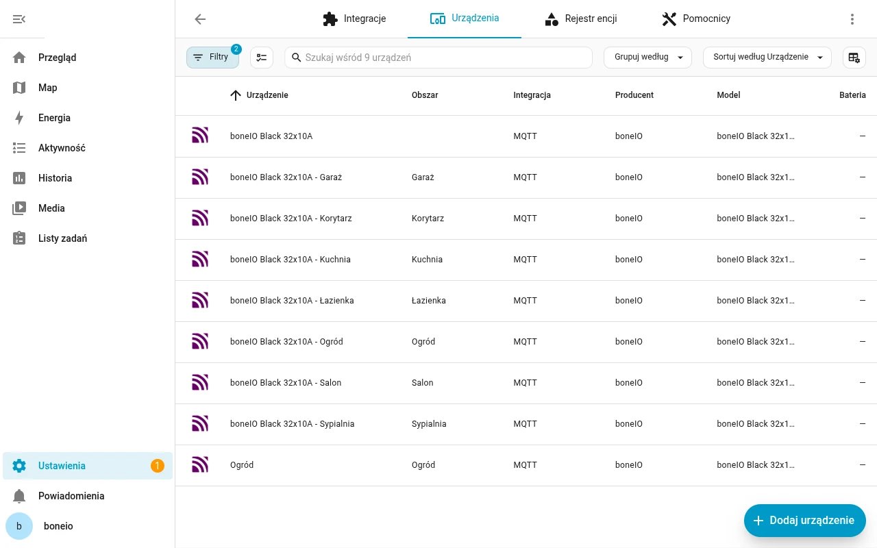The height and width of the screenshot is (548, 877).
Task: Switch to Rejestr encji tab
Action: pyautogui.click(x=580, y=19)
